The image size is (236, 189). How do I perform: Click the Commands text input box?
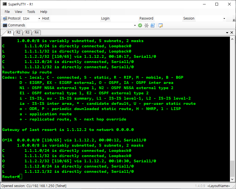point(80,25)
